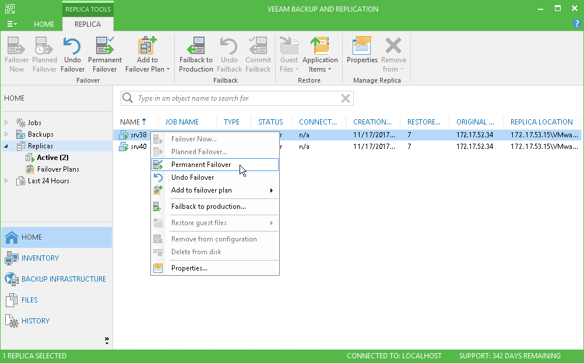Viewport: 584px width, 363px height.
Task: Choose Planned Failover... in context menu
Action: [x=215, y=152]
